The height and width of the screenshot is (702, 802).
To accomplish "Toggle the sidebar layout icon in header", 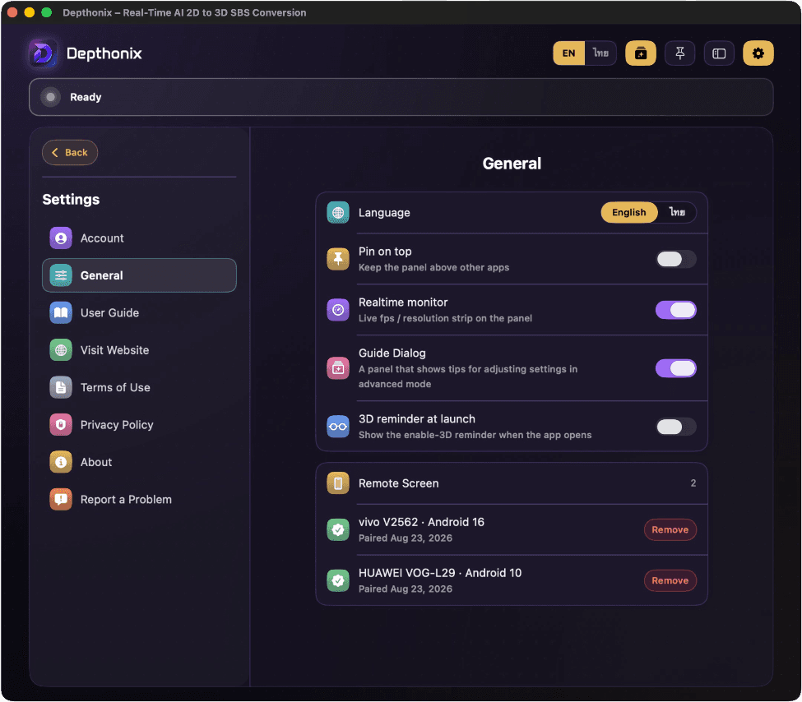I will 719,53.
